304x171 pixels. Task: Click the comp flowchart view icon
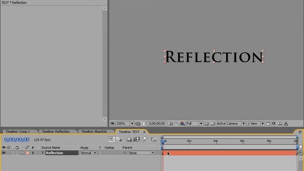[286, 123]
